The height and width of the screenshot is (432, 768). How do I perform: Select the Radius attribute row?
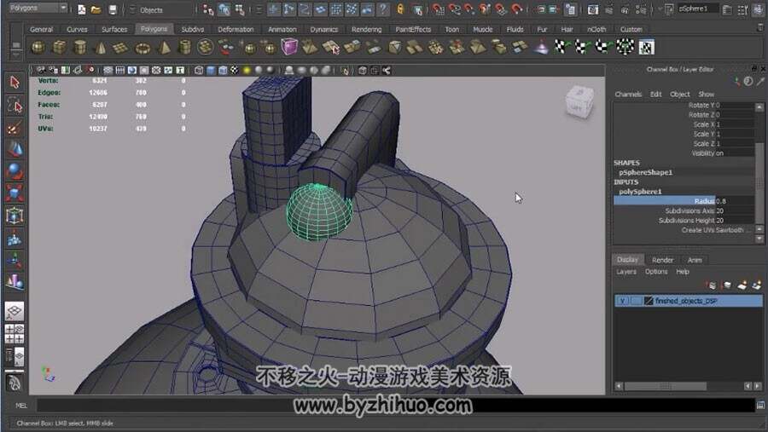[684, 201]
